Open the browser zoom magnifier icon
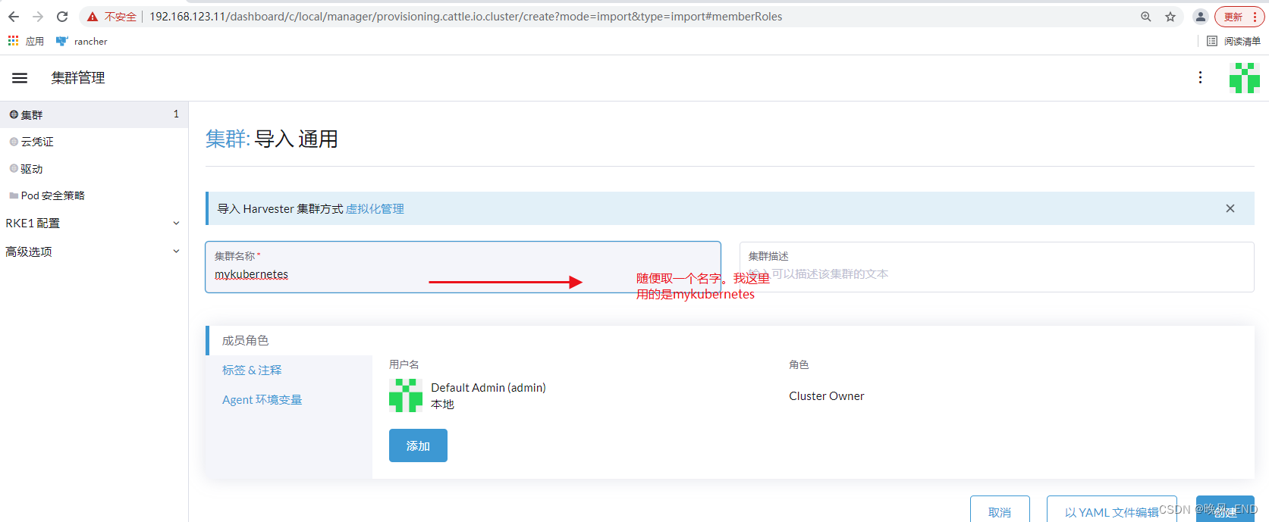The image size is (1269, 522). click(1146, 17)
